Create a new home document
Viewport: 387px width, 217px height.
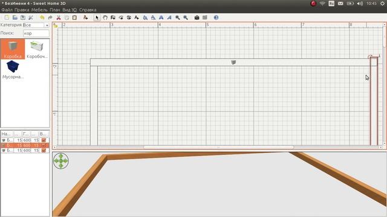pyautogui.click(x=7, y=17)
